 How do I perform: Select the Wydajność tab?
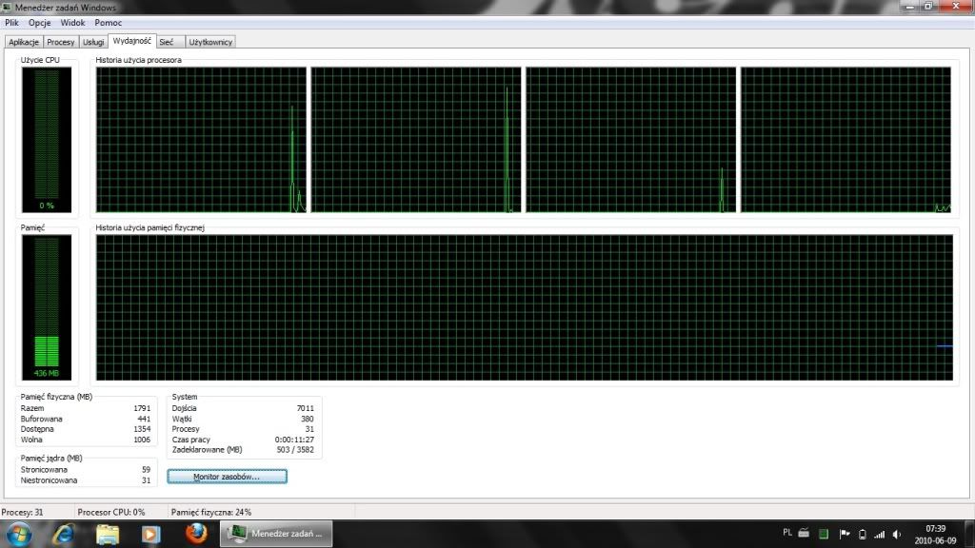(x=131, y=41)
